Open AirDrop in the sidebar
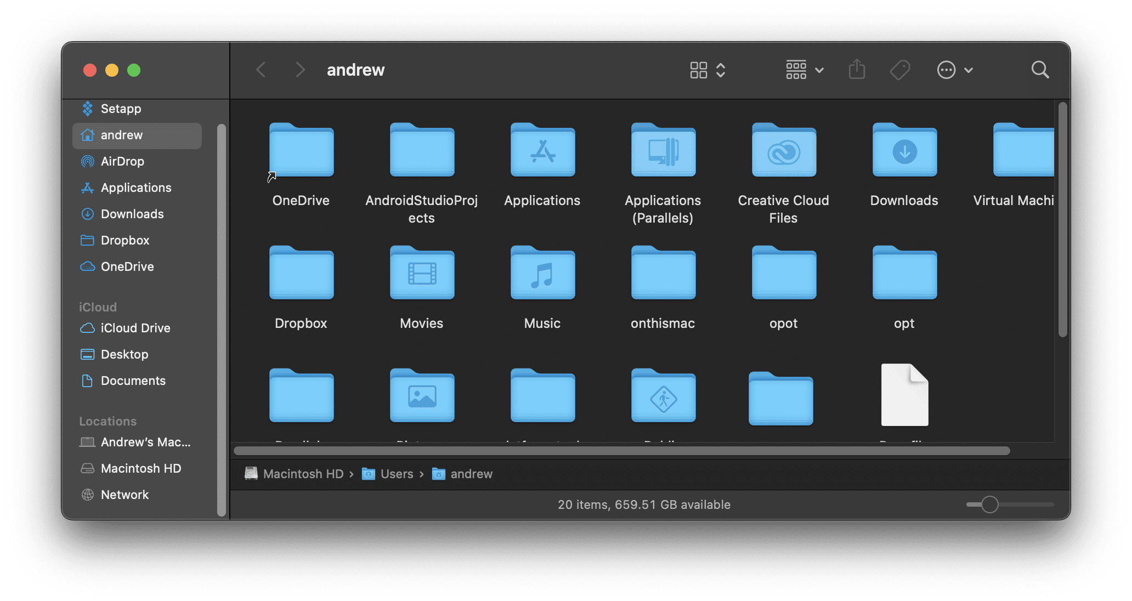 pos(137,161)
